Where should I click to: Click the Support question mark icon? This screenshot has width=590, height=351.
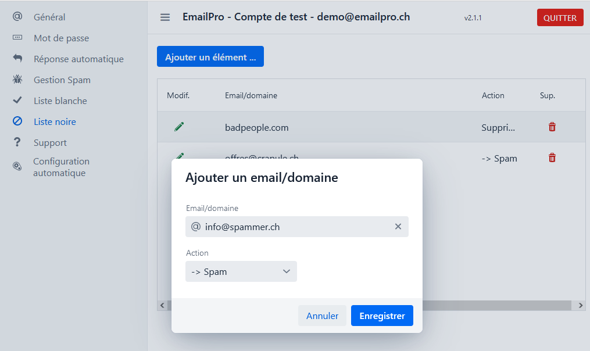pos(17,142)
